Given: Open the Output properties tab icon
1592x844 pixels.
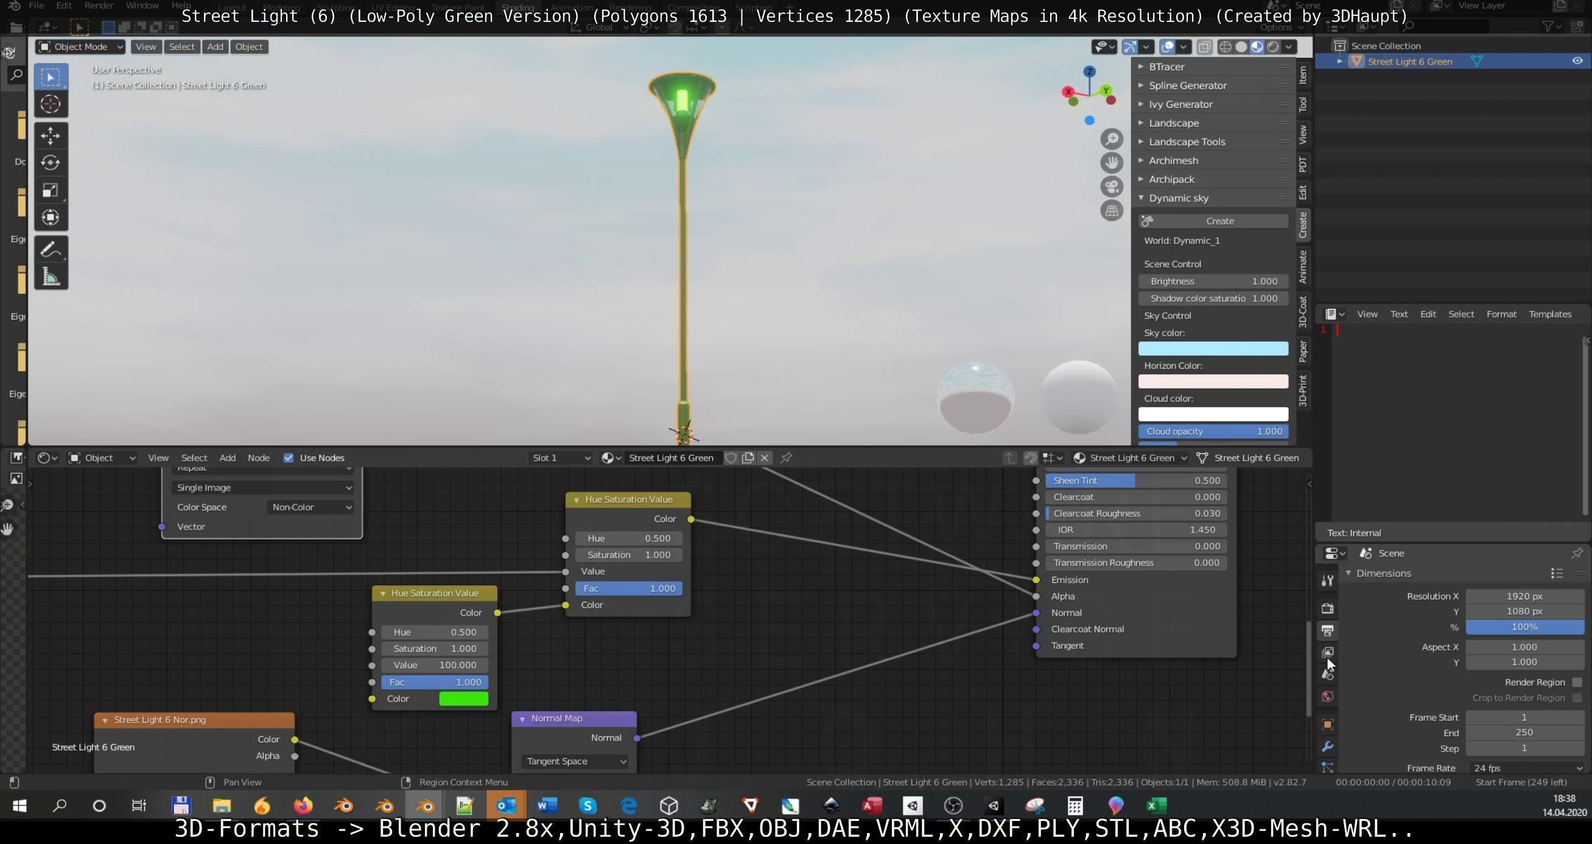Looking at the screenshot, I should point(1327,630).
